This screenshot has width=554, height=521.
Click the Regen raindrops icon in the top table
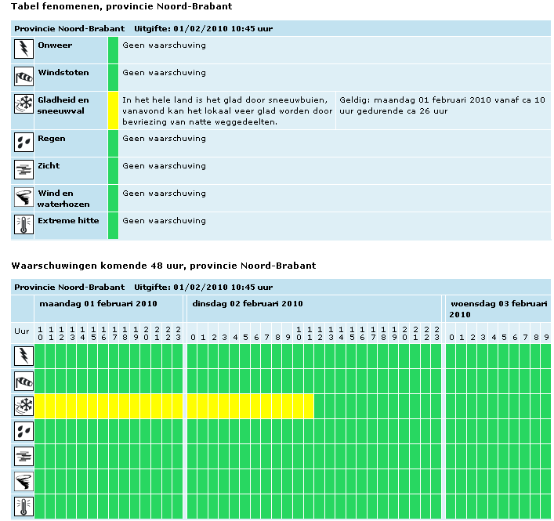pyautogui.click(x=24, y=143)
